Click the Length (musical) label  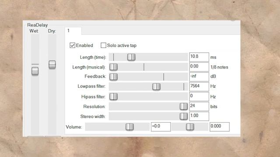[x=89, y=67]
